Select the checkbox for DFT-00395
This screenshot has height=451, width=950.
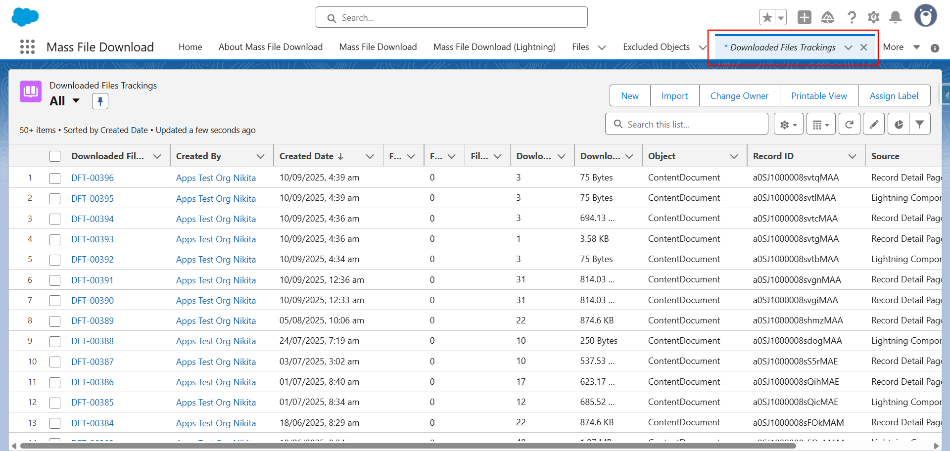(x=55, y=199)
